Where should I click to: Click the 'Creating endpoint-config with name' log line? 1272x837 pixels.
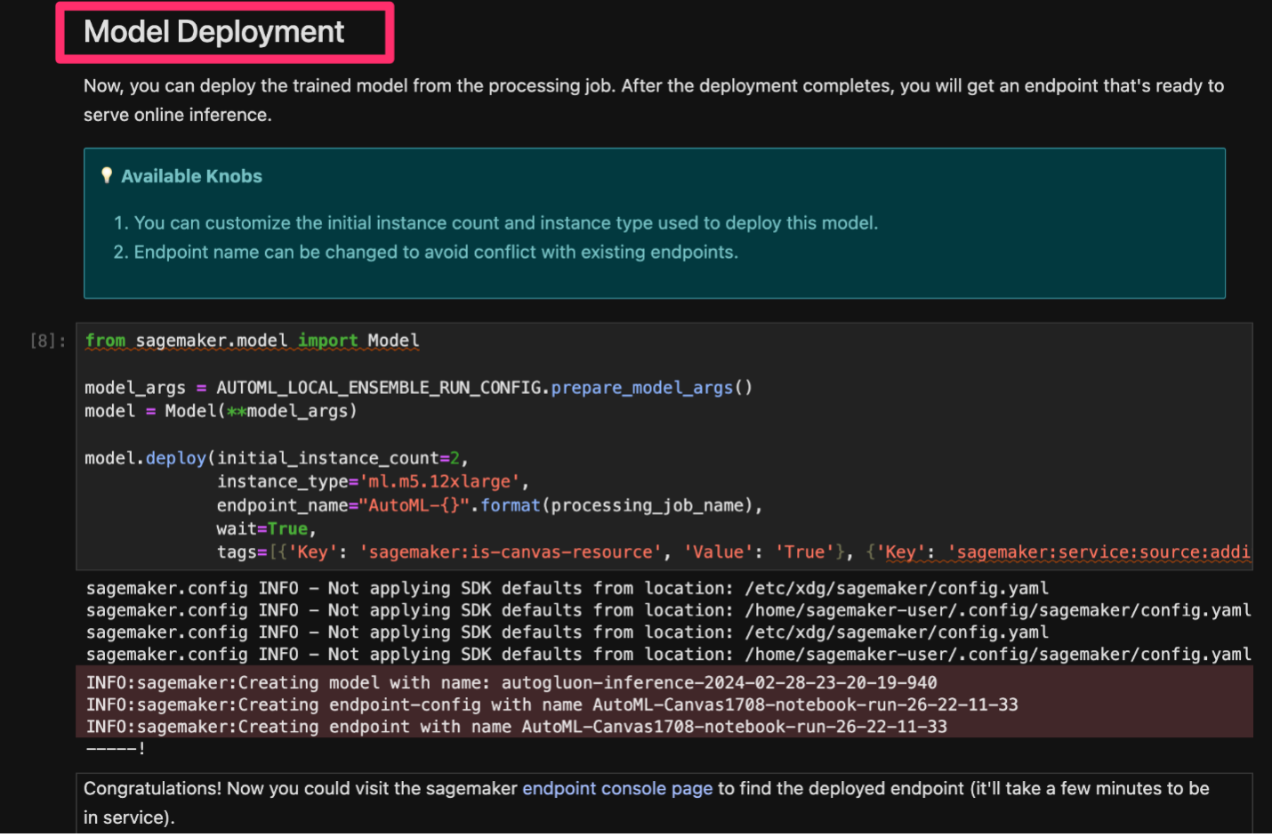552,704
